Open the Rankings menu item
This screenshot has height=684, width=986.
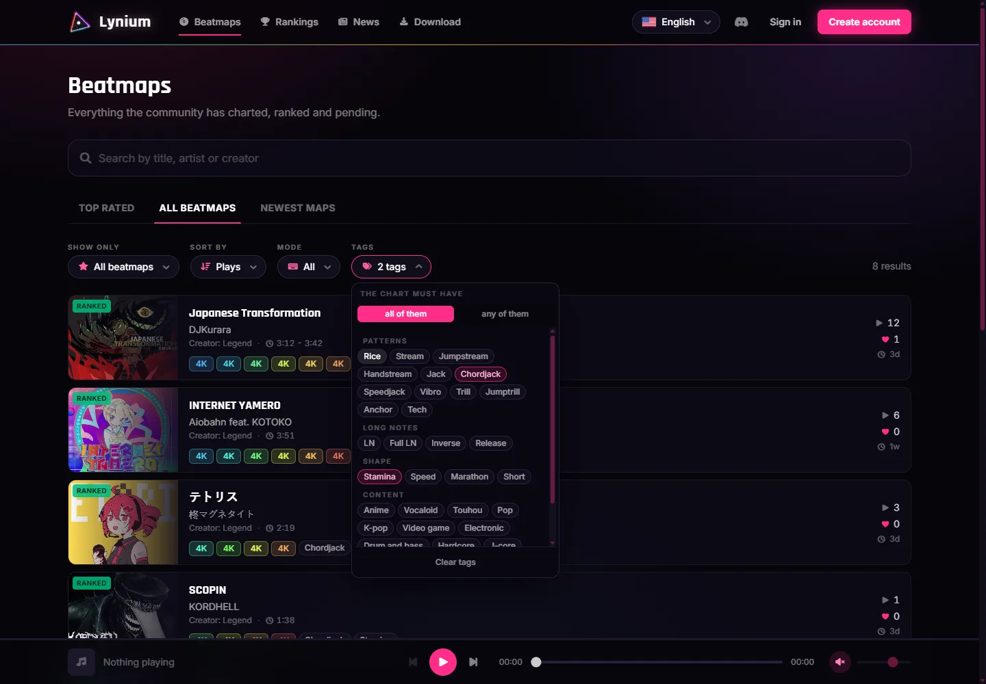[289, 22]
